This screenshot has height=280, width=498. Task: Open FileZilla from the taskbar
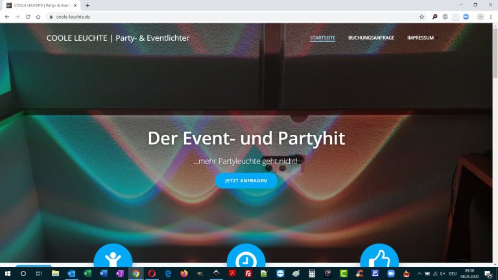coord(248,274)
